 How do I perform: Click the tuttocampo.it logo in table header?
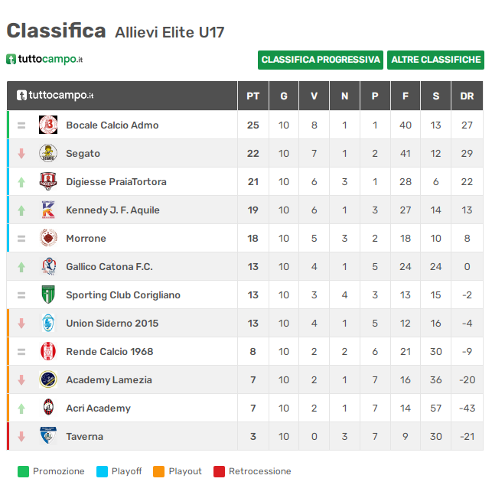[55, 95]
